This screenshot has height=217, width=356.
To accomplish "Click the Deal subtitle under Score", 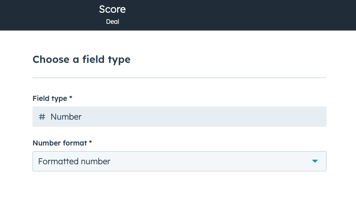I will 112,22.
